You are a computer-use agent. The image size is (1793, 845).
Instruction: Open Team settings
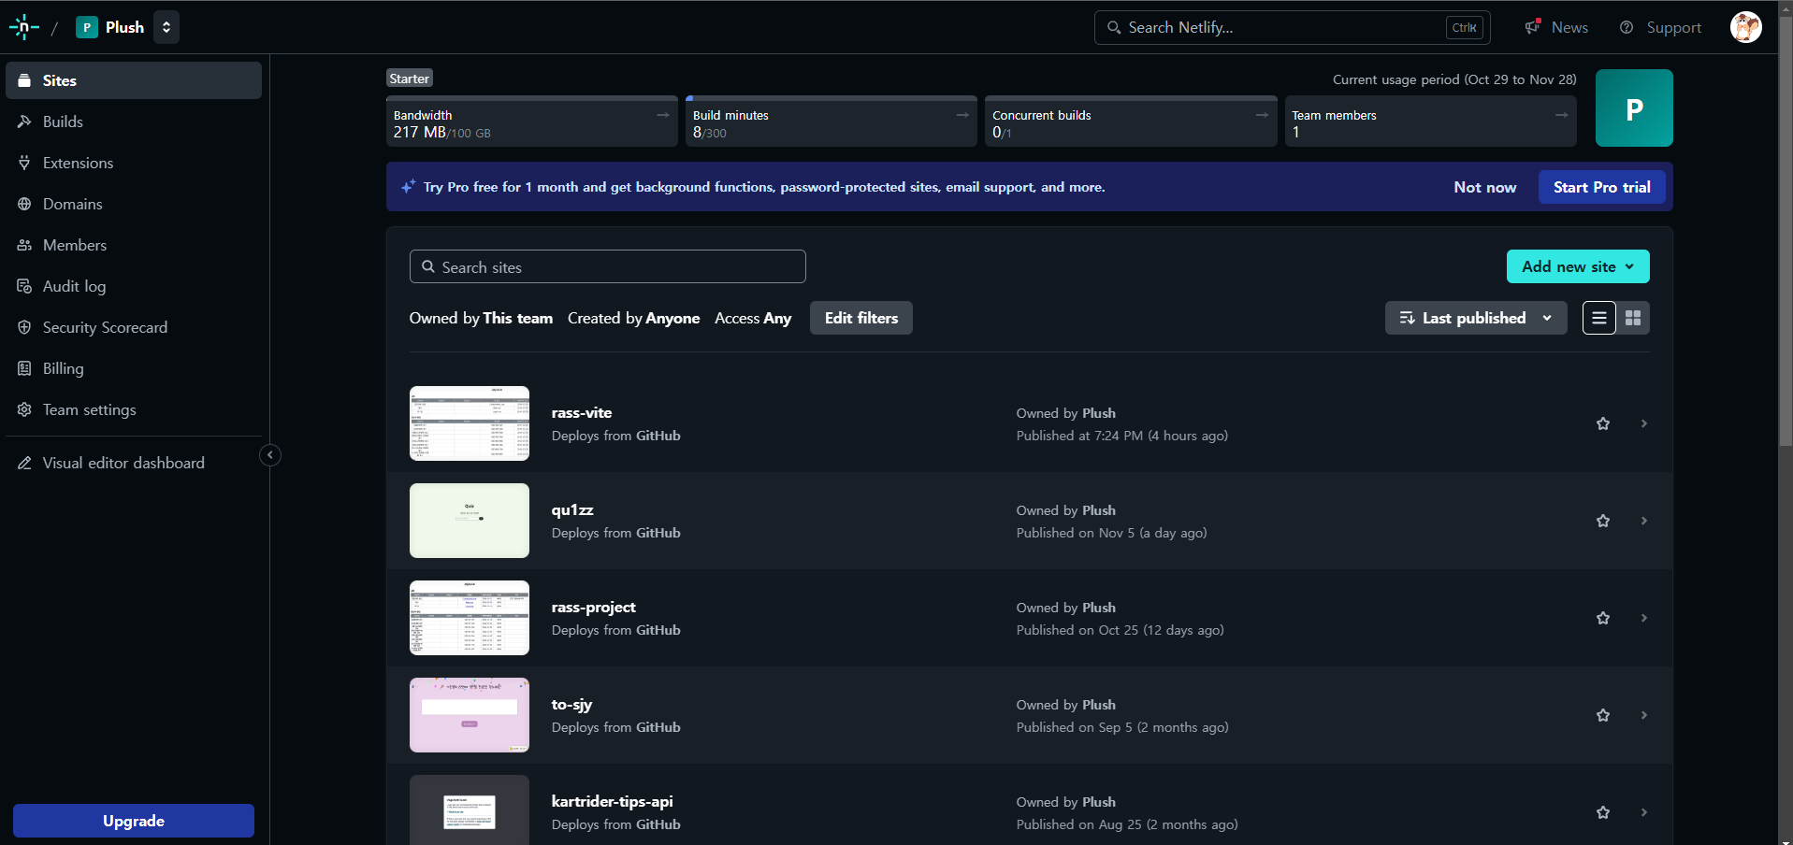(x=134, y=409)
